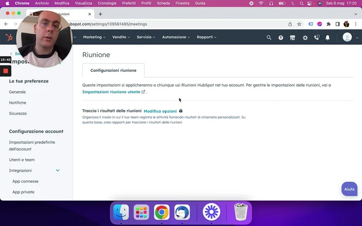The width and height of the screenshot is (362, 226).
Task: Open the notifications bell
Action: pyautogui.click(x=327, y=38)
